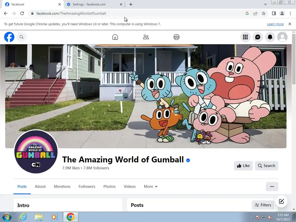This screenshot has width=296, height=222.
Task: Reload the page with refresh icon
Action: 22,13
